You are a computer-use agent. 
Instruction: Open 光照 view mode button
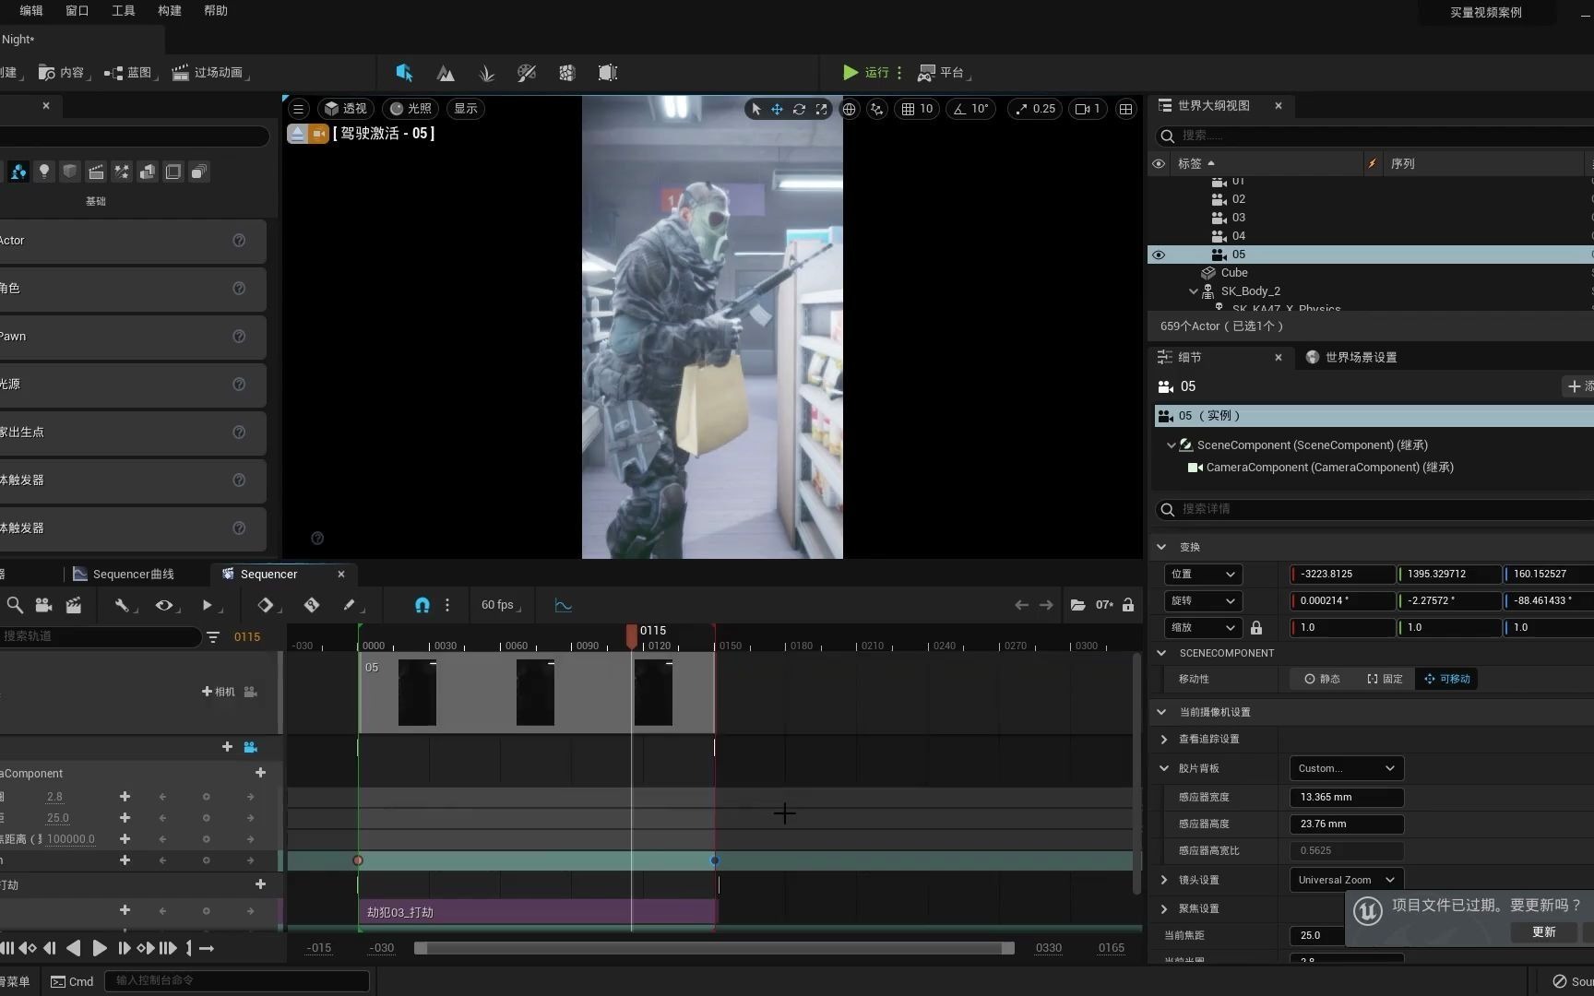click(x=410, y=109)
